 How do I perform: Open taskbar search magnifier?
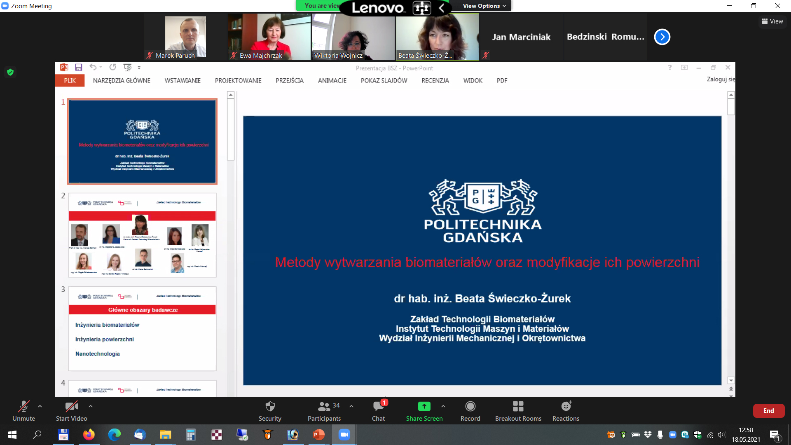(37, 434)
